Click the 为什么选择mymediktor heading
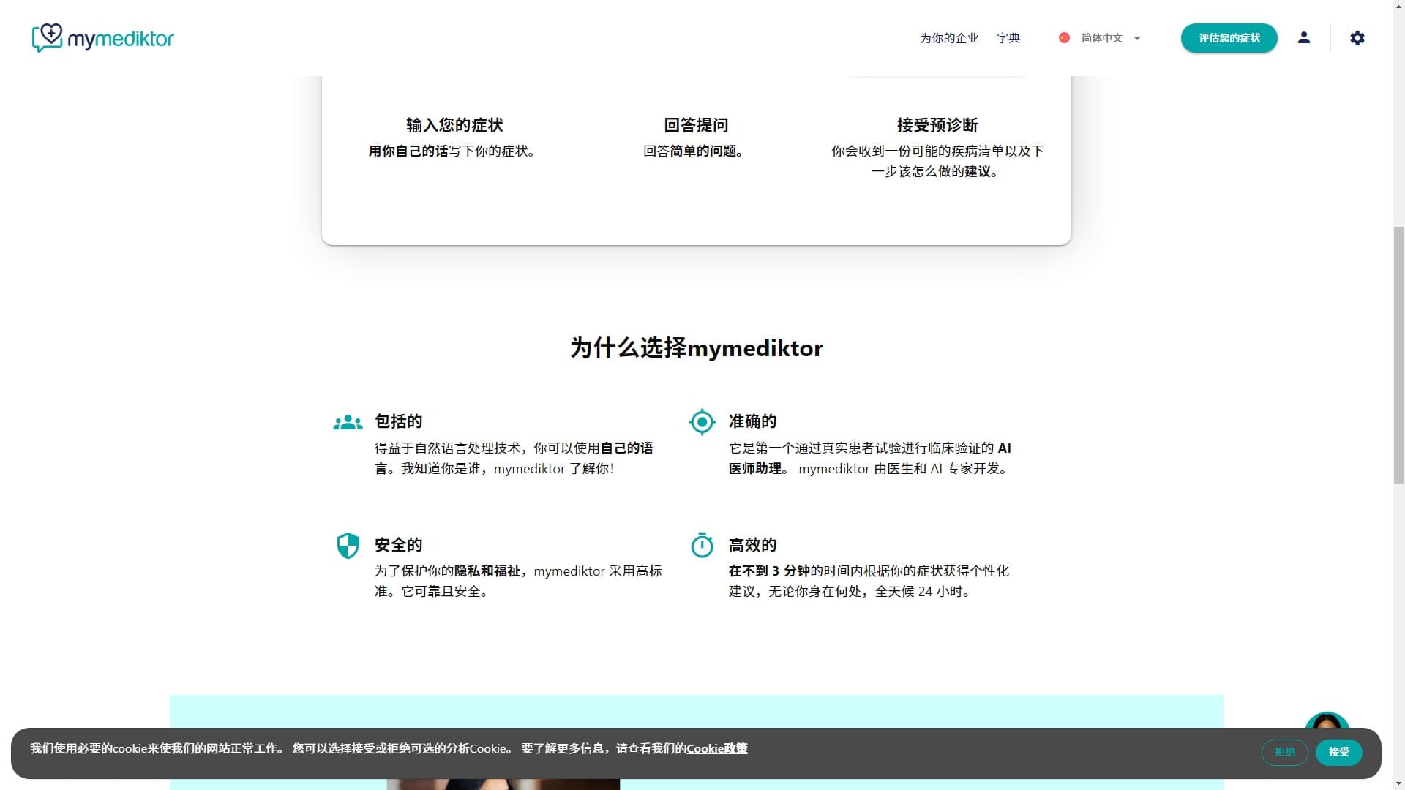The width and height of the screenshot is (1405, 790). 696,348
